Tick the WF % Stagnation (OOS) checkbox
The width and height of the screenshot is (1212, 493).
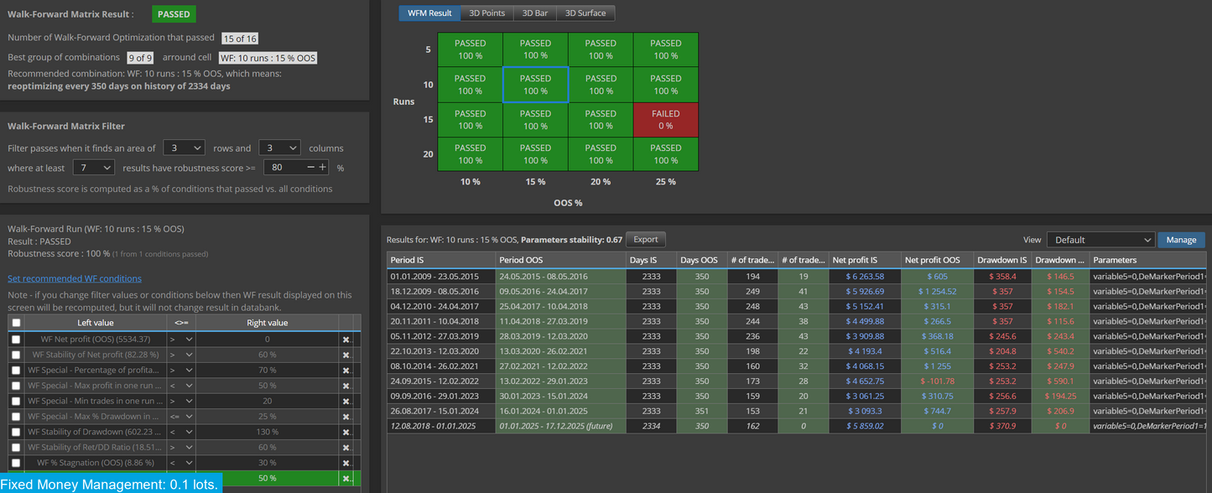coord(16,463)
